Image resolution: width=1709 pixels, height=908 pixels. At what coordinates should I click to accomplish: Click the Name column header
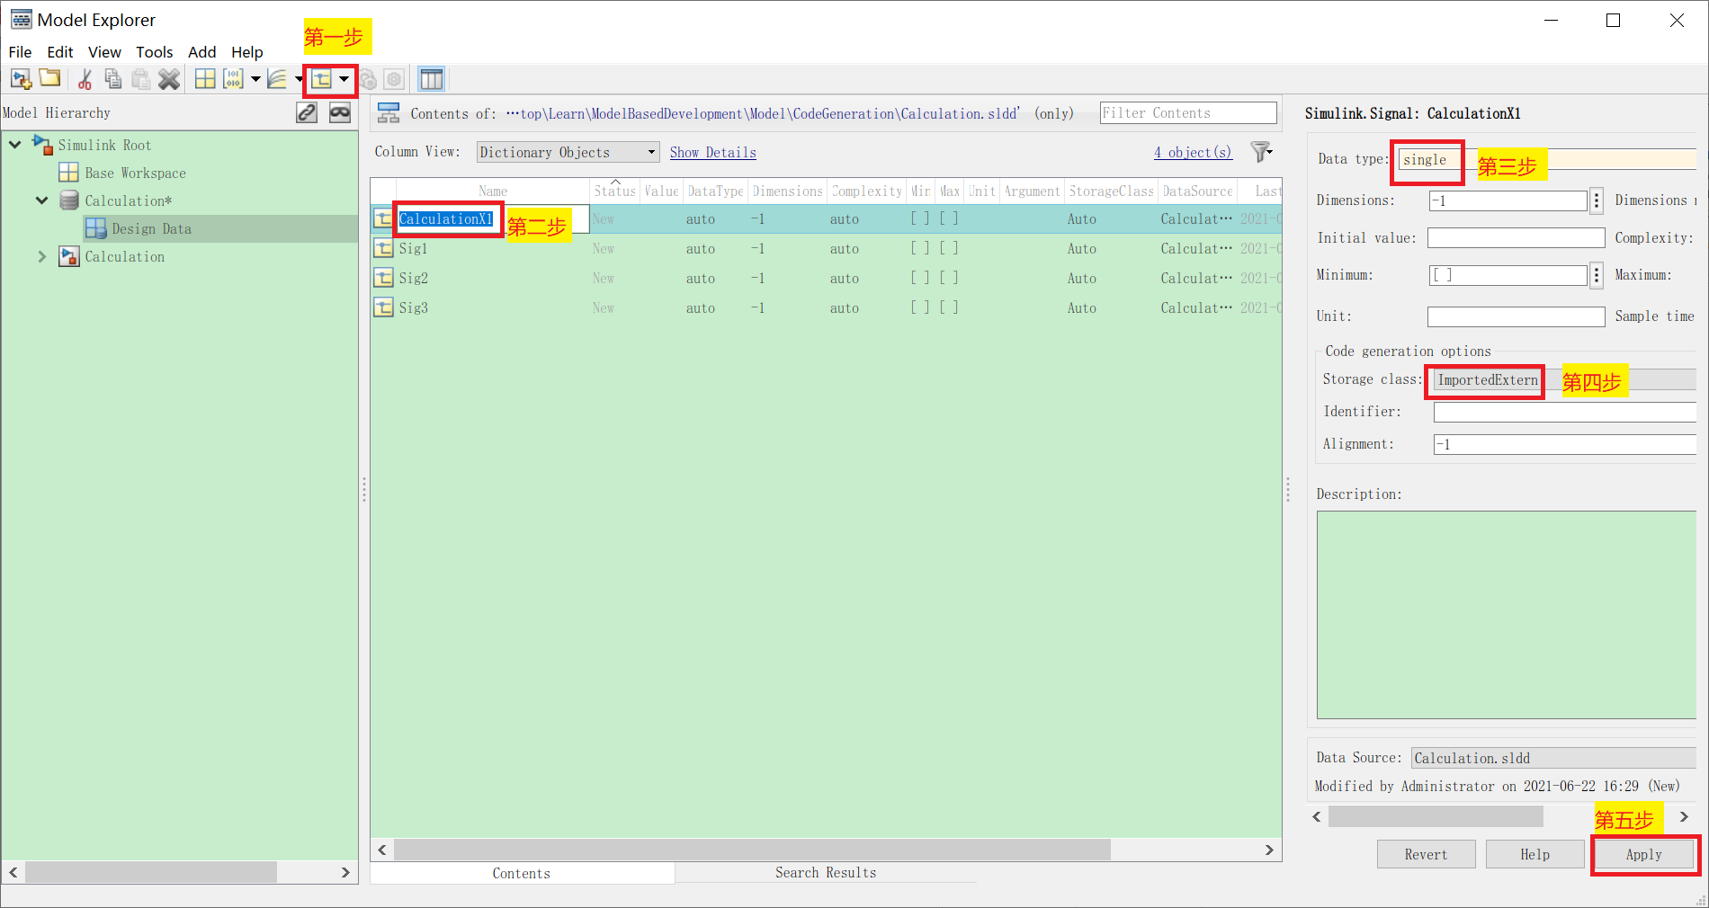coord(493,191)
